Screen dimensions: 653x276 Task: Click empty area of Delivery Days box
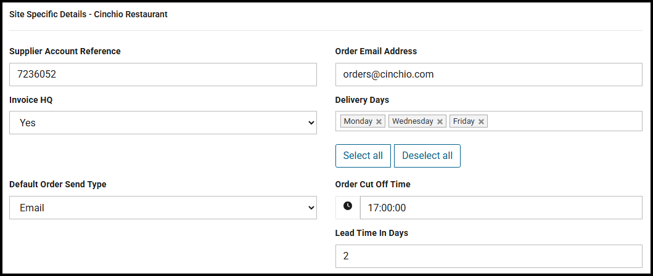[564, 121]
